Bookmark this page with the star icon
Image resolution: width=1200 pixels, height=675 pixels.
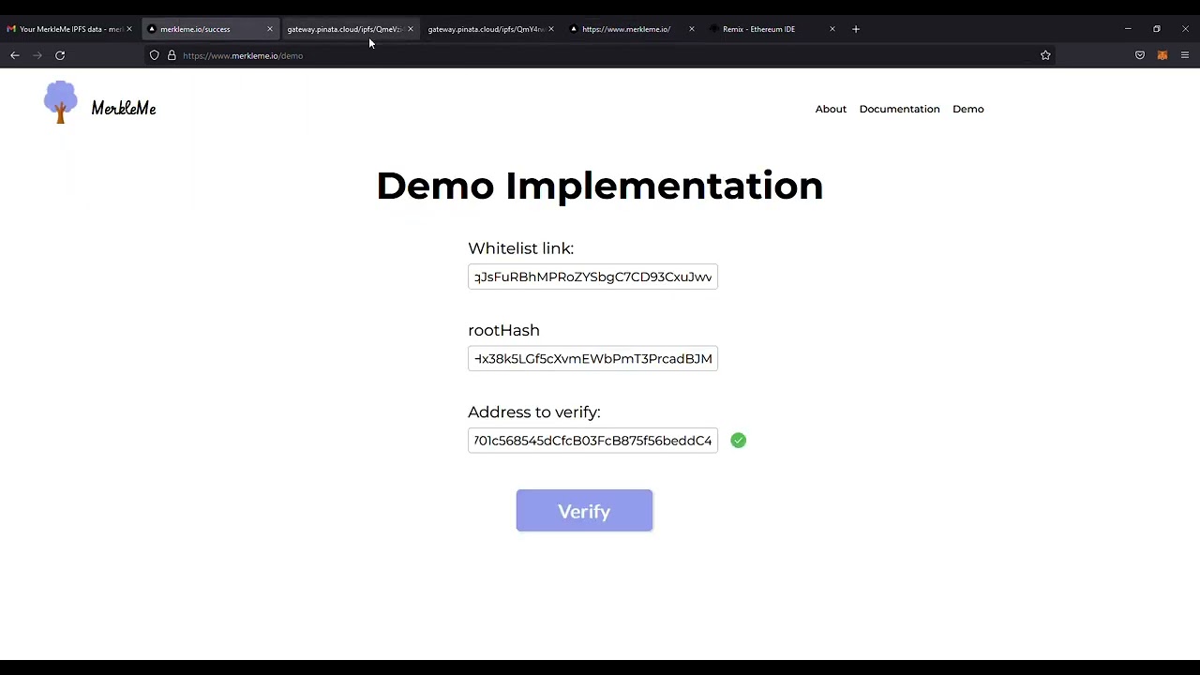[x=1045, y=55]
